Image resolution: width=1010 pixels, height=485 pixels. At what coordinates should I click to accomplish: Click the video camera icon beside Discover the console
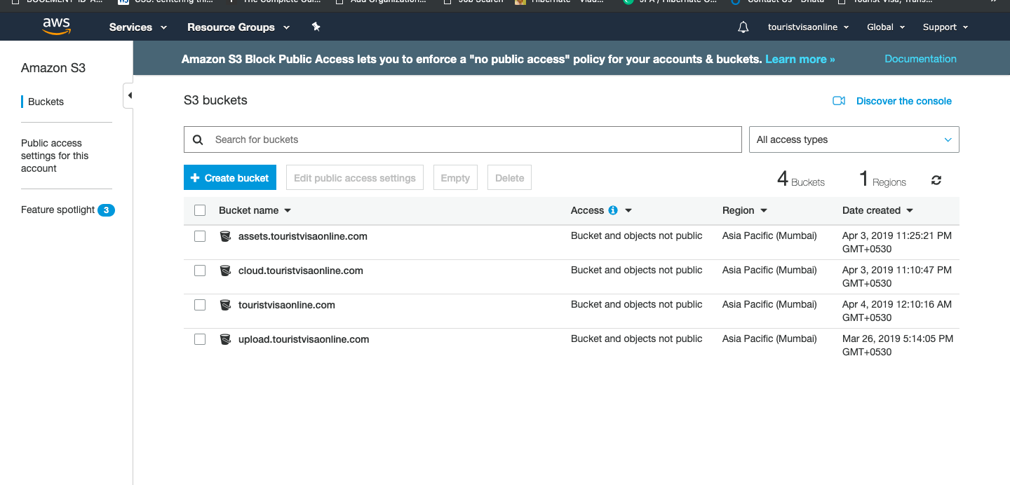839,101
